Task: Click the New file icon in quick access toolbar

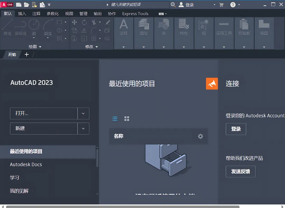Action: click(19, 4)
